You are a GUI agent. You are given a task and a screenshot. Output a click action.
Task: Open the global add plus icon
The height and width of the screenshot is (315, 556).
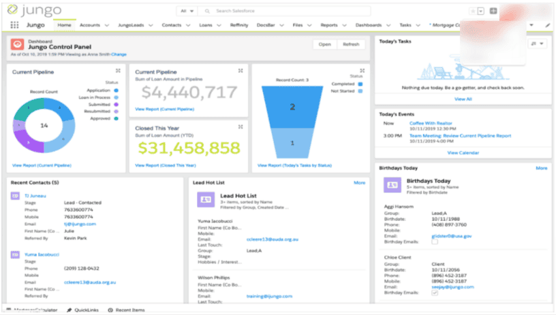tap(493, 11)
